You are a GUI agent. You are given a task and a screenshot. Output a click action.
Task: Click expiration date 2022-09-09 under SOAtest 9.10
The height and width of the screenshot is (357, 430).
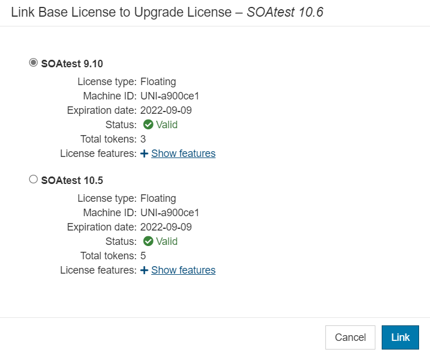point(166,110)
